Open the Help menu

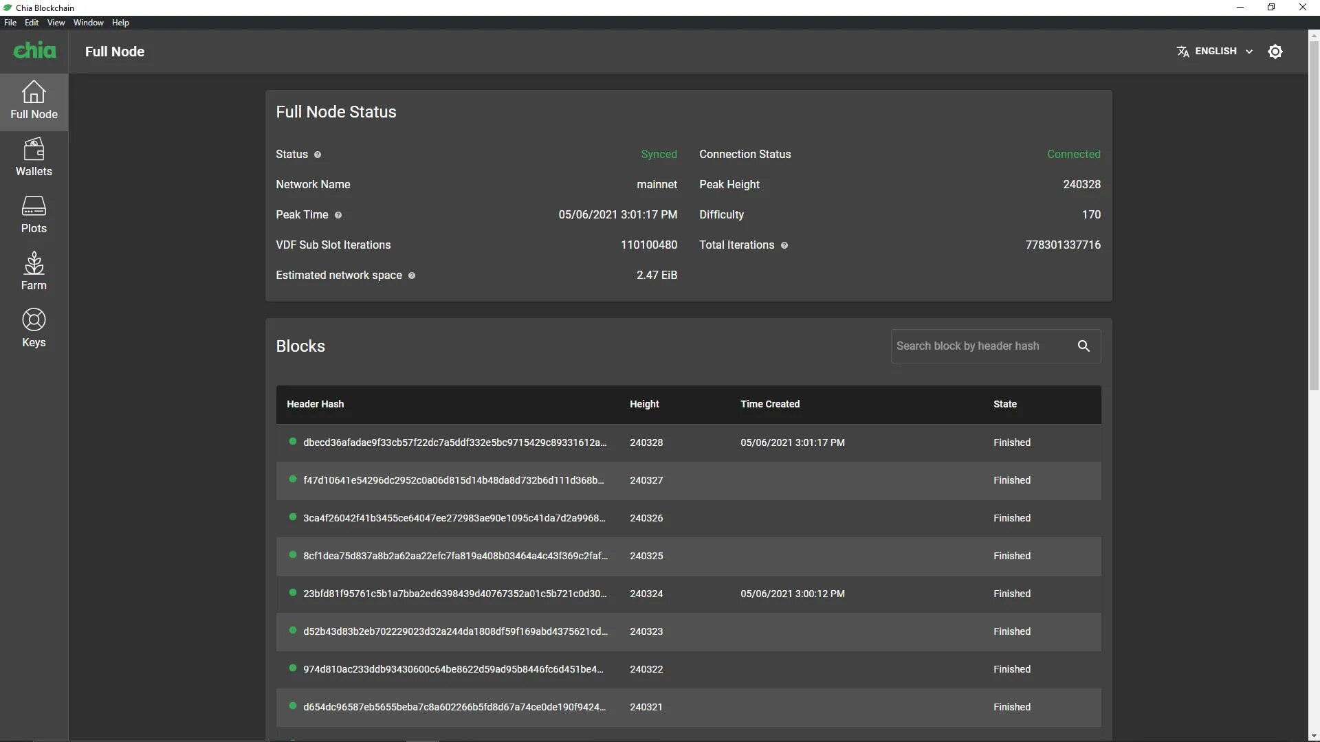point(120,23)
